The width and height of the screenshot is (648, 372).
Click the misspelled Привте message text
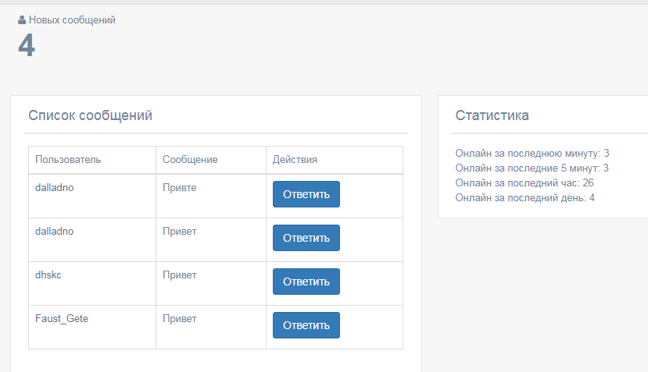pyautogui.click(x=180, y=188)
